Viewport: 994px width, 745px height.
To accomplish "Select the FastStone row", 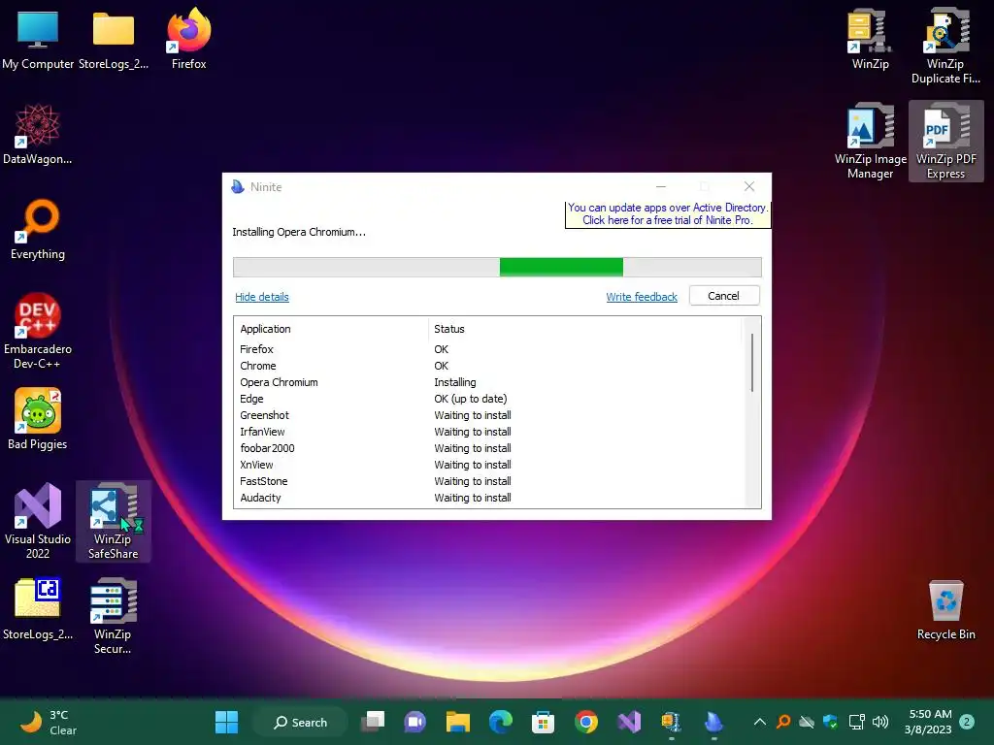I will (488, 481).
